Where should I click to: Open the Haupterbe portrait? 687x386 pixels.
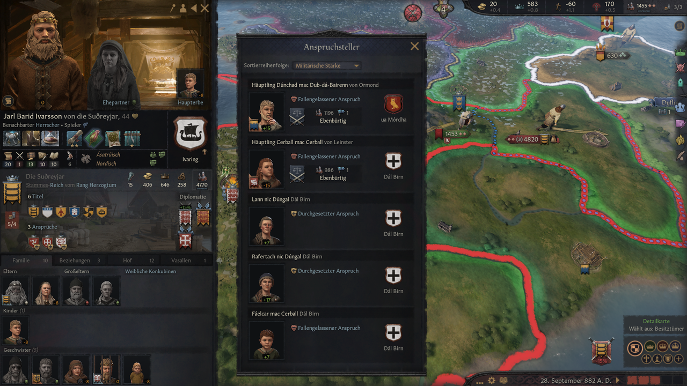190,84
